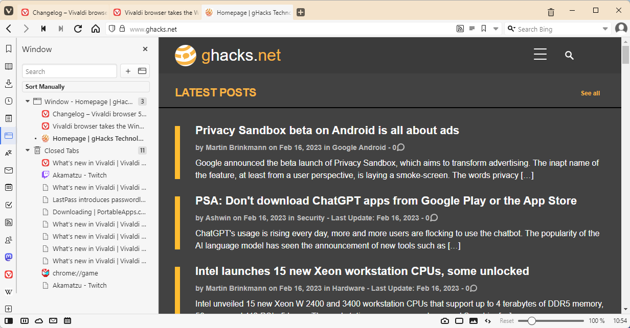Click the new tab plus button in Window panel
The height and width of the screenshot is (328, 630).
click(x=128, y=71)
